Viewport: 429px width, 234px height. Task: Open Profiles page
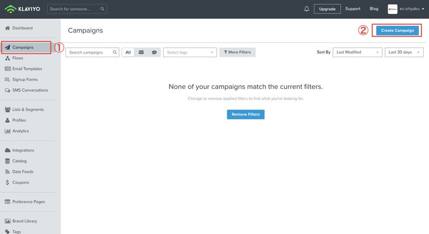(19, 120)
